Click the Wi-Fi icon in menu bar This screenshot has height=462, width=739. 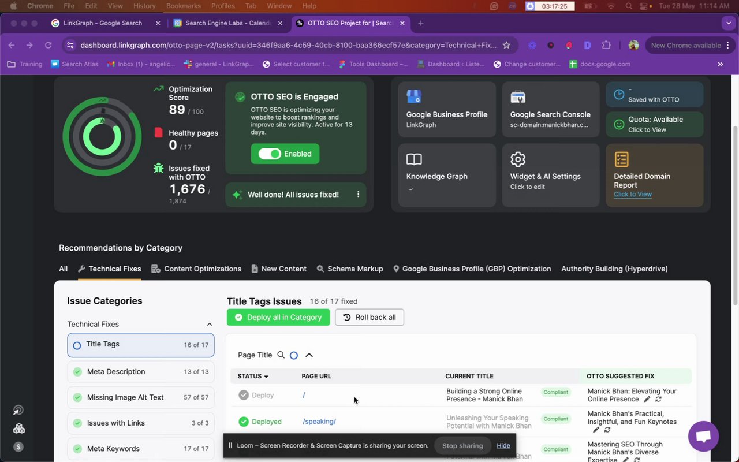[611, 6]
